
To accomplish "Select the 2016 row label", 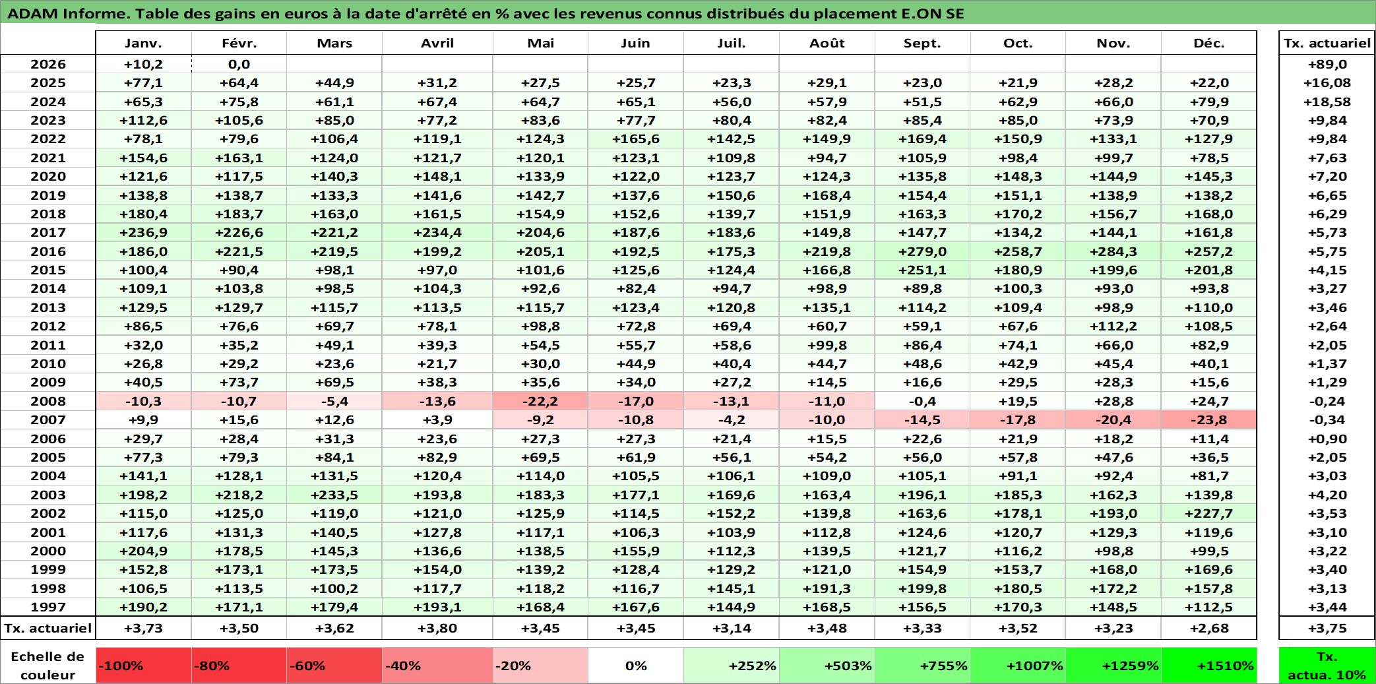I will click(48, 251).
